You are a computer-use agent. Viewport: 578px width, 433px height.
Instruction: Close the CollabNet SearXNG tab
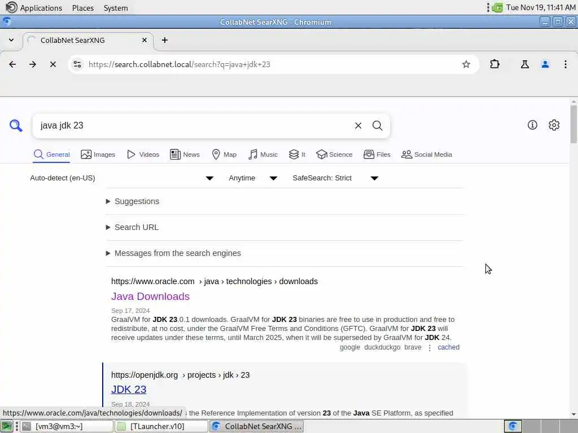point(144,40)
